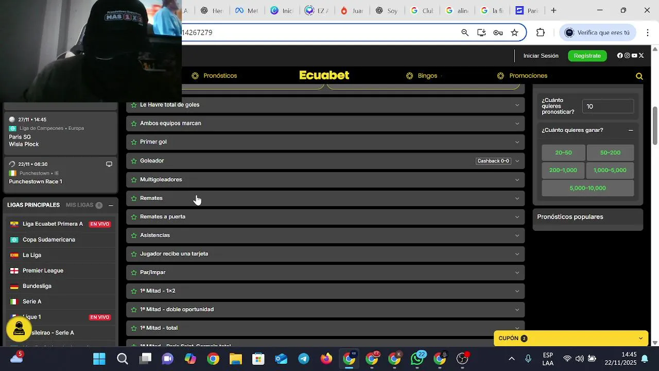Image resolution: width=659 pixels, height=371 pixels.
Task: Expand Le Havre total de goles chevron
Action: pyautogui.click(x=517, y=105)
